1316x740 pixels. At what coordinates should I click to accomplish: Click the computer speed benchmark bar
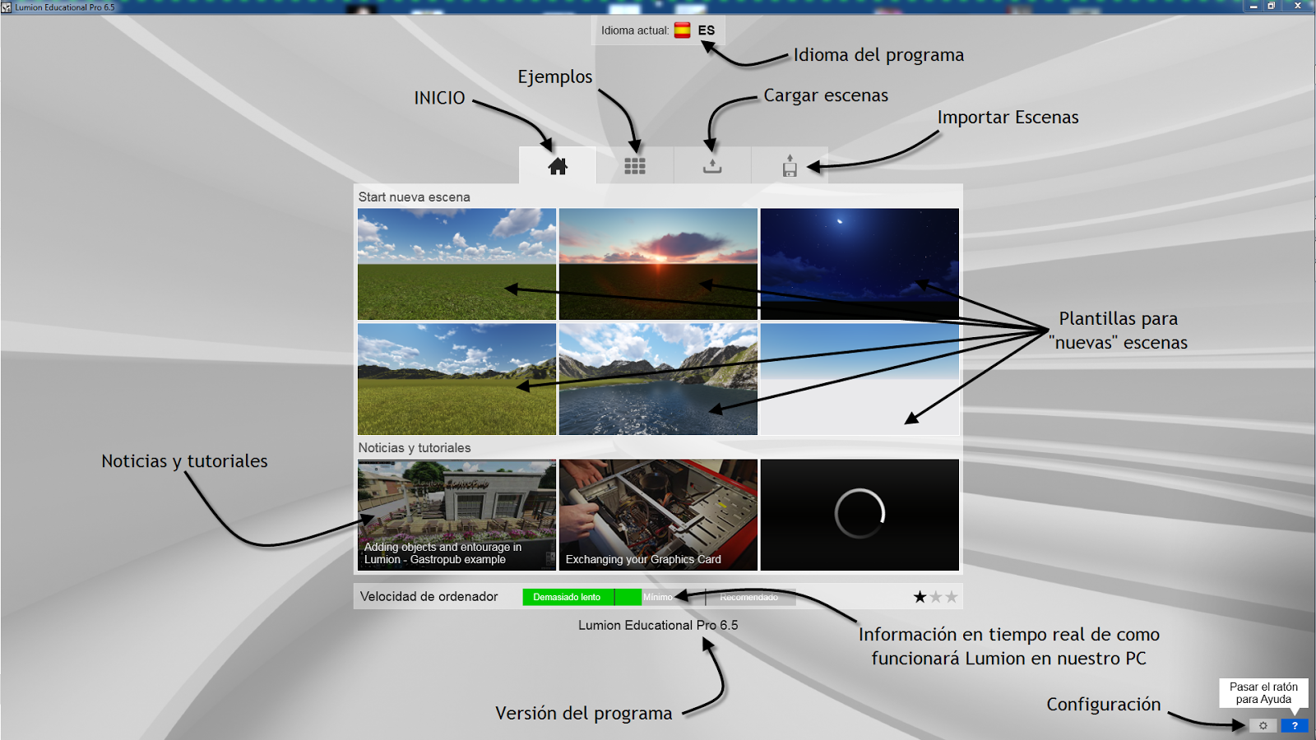click(659, 597)
